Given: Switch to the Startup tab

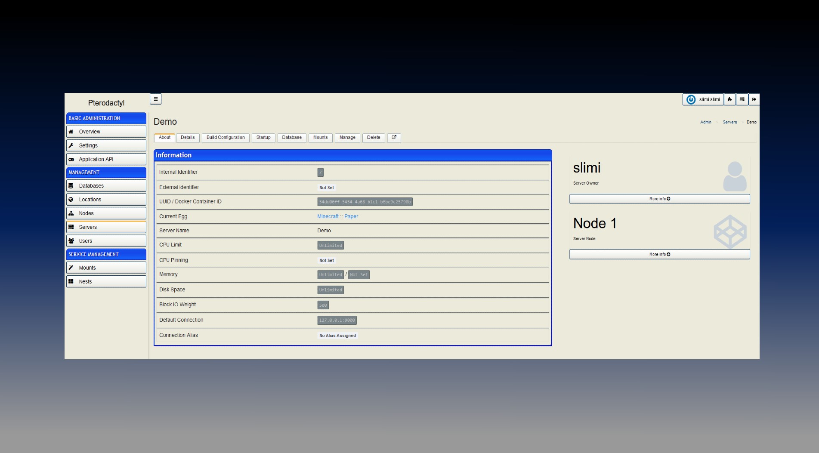Looking at the screenshot, I should coord(263,138).
